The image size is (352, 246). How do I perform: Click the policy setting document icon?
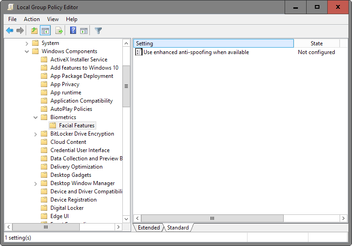coord(139,52)
